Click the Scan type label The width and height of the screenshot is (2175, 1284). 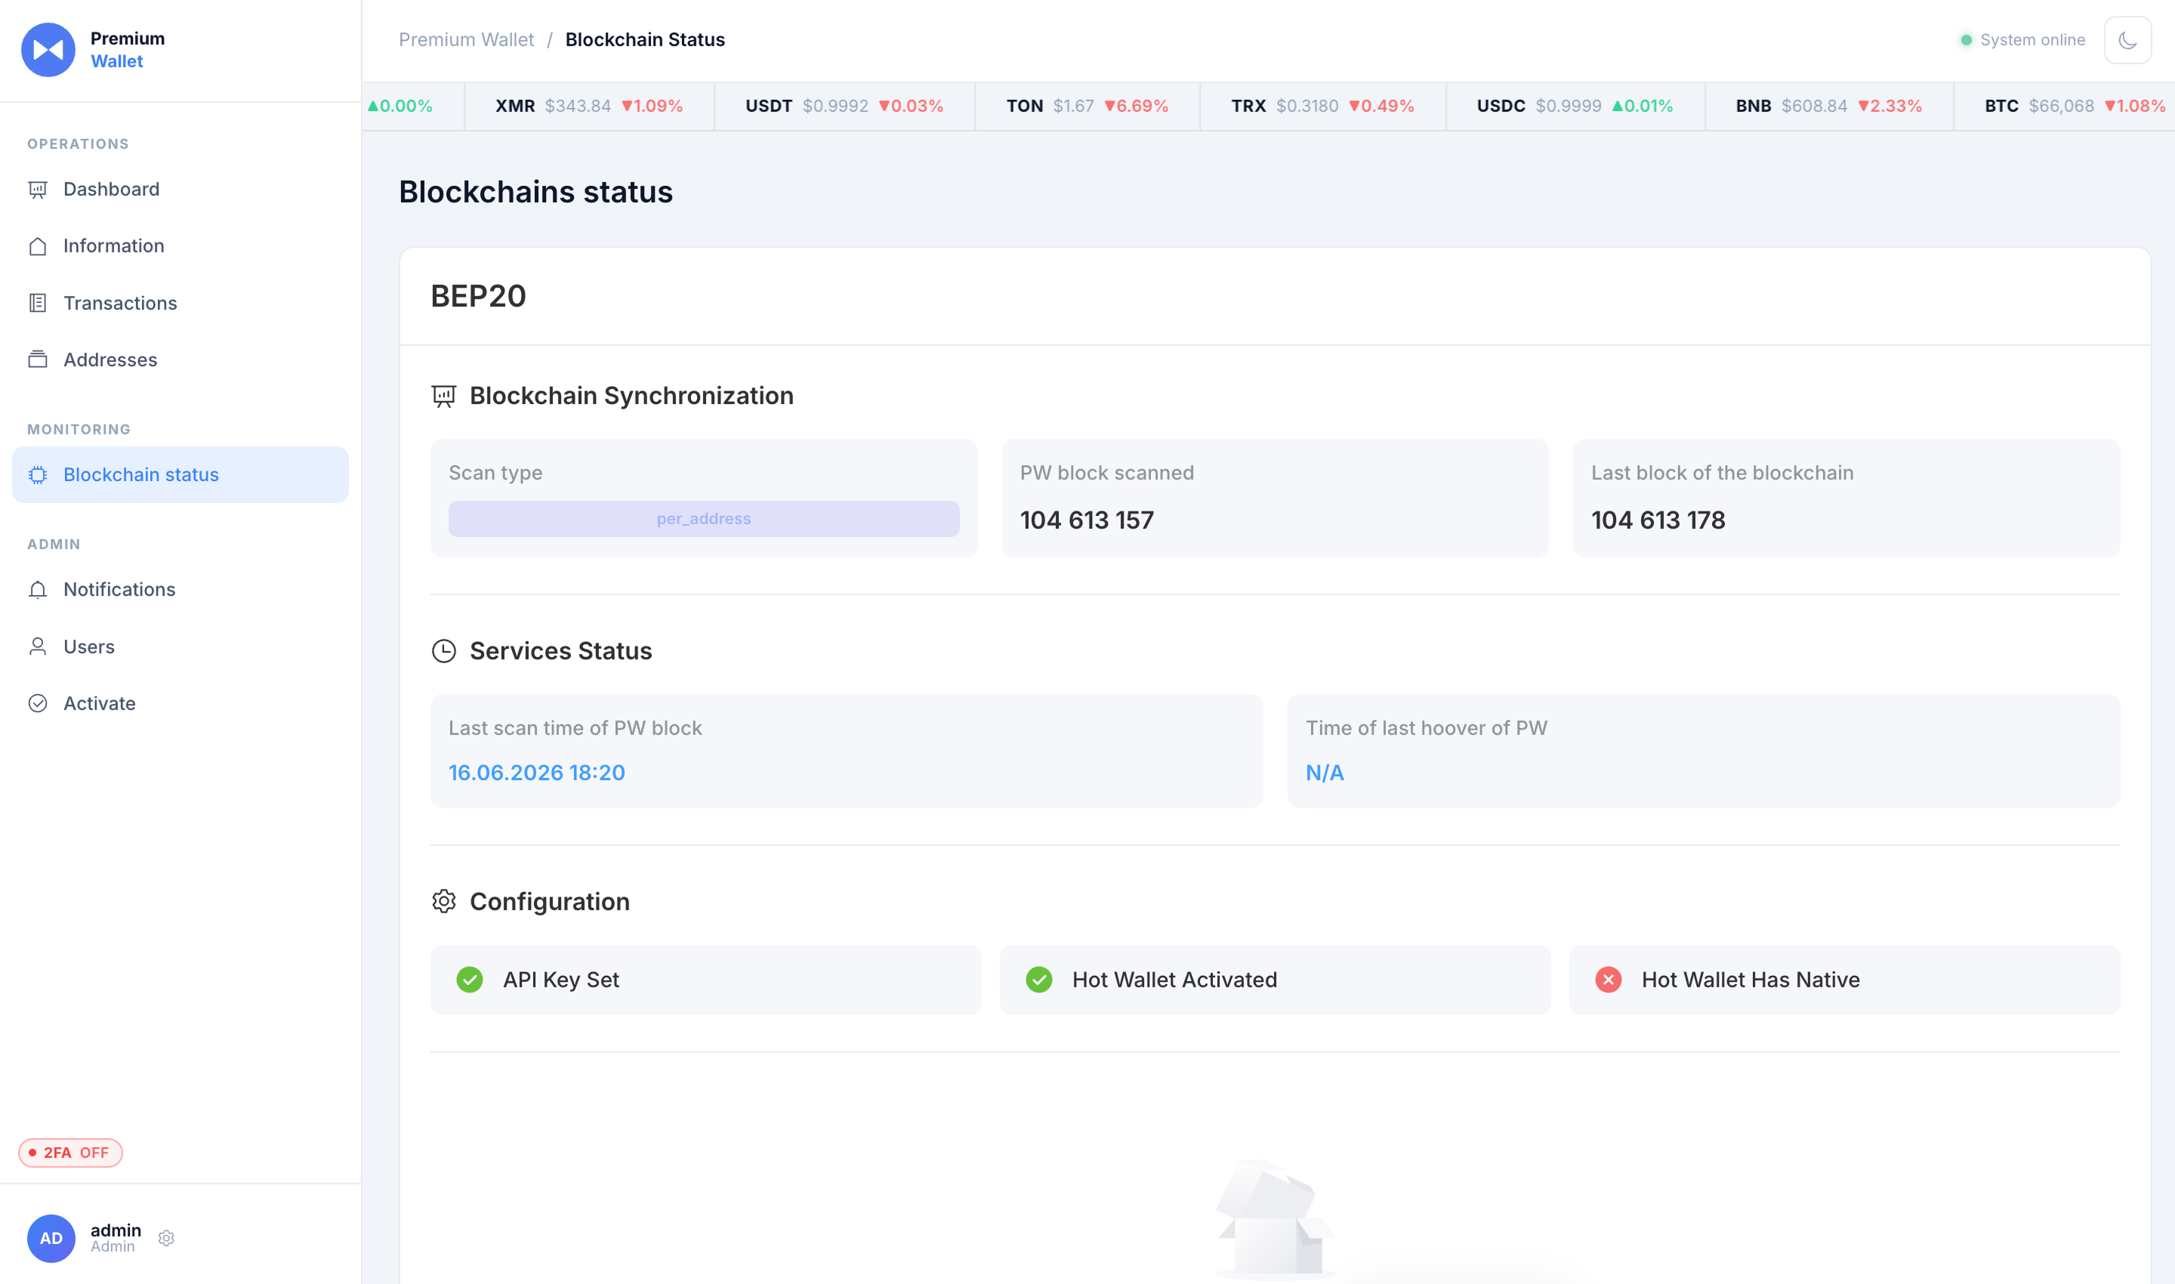(x=495, y=472)
